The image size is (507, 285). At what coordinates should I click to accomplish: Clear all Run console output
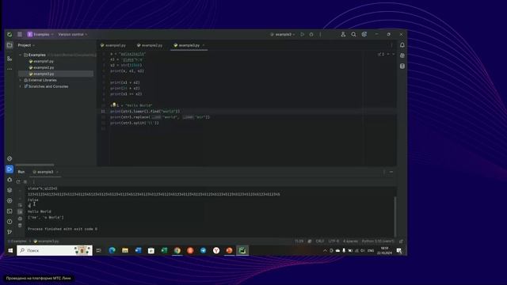tap(20, 225)
